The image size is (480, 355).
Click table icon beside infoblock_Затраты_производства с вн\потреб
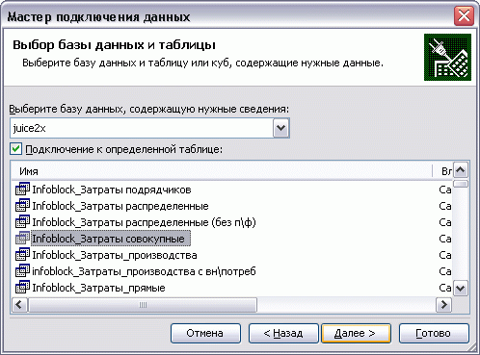point(22,271)
